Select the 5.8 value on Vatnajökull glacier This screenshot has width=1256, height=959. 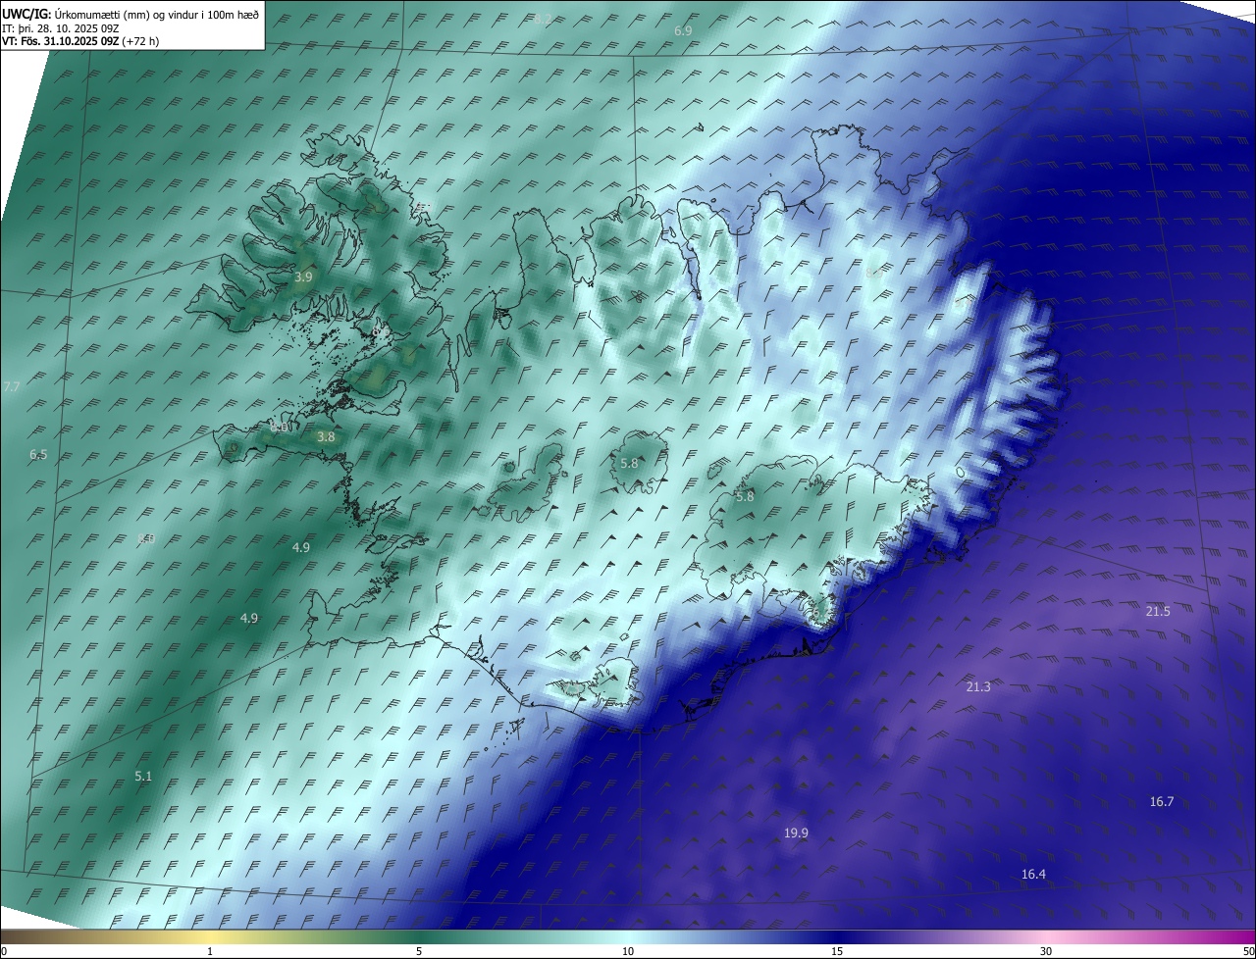[x=745, y=497]
